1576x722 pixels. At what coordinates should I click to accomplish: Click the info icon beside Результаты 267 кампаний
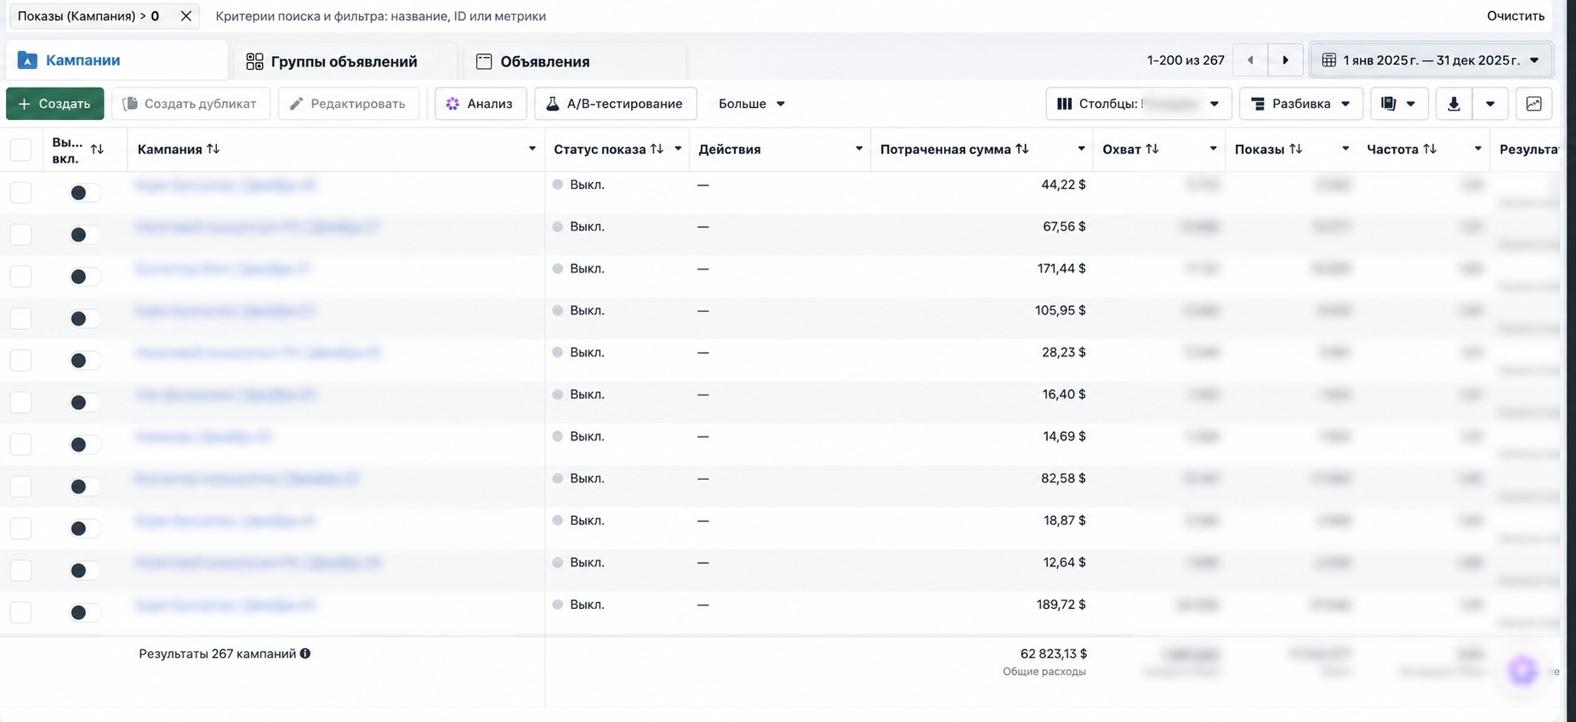click(x=305, y=653)
